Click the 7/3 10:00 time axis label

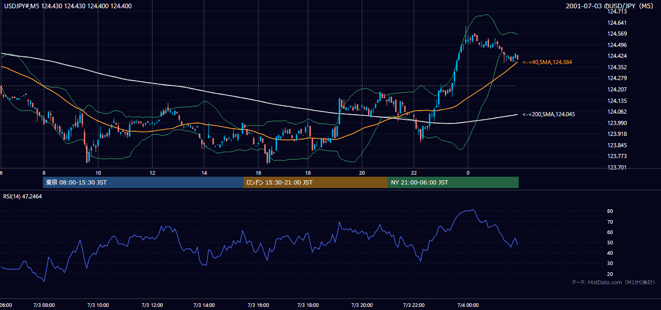[x=97, y=305]
